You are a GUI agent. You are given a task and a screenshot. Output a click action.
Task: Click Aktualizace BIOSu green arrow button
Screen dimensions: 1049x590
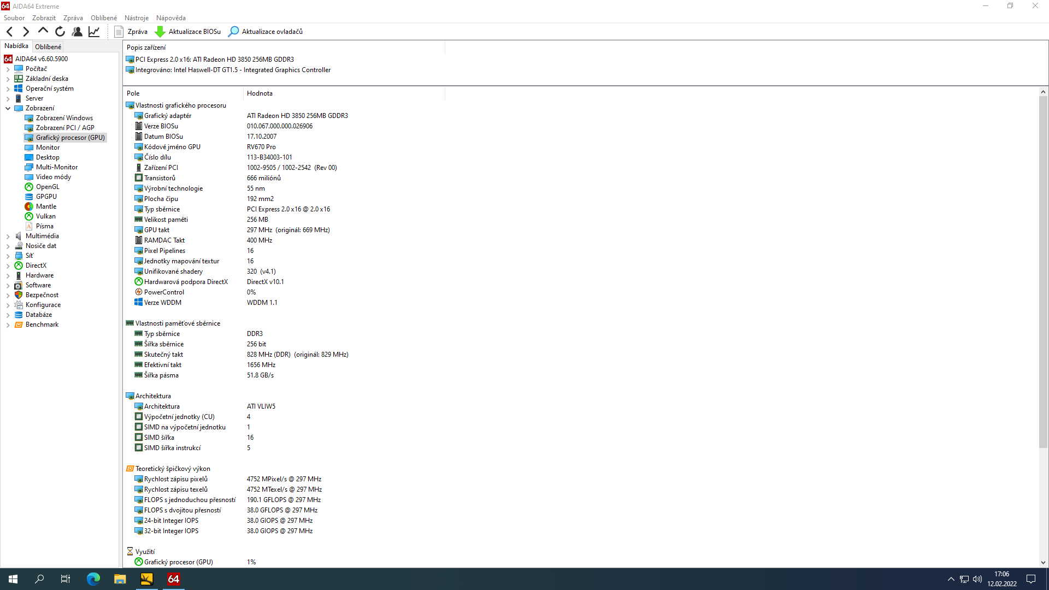point(188,32)
